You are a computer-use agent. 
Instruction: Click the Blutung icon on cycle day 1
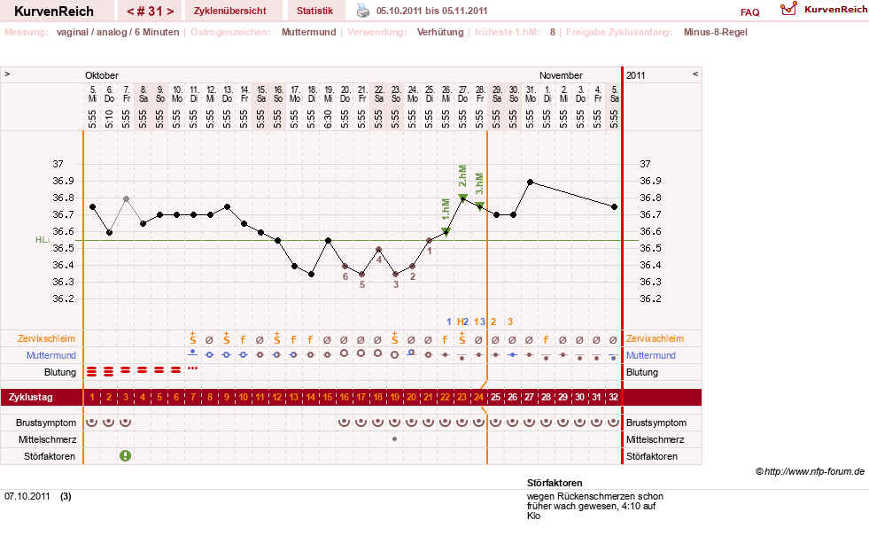tap(92, 372)
